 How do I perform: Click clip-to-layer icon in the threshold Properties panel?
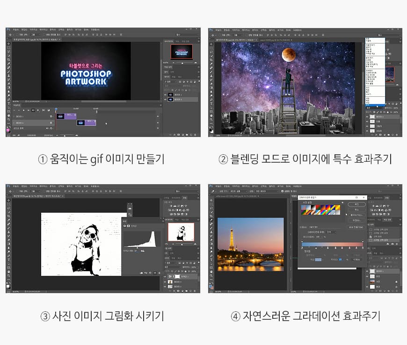click(x=141, y=273)
